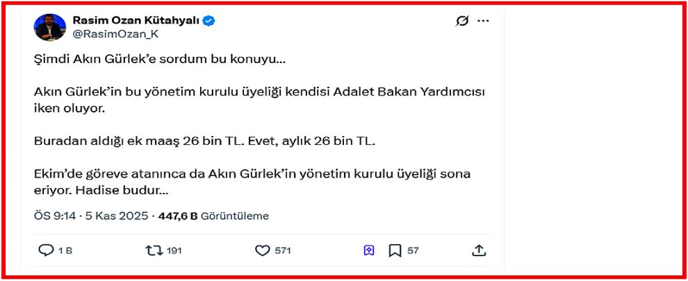Bookmark this tweet with the bookmark icon

[x=395, y=250]
